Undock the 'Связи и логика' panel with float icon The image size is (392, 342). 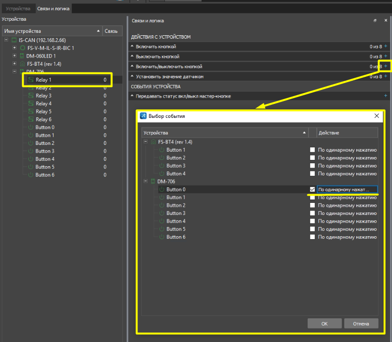pyautogui.click(x=375, y=21)
